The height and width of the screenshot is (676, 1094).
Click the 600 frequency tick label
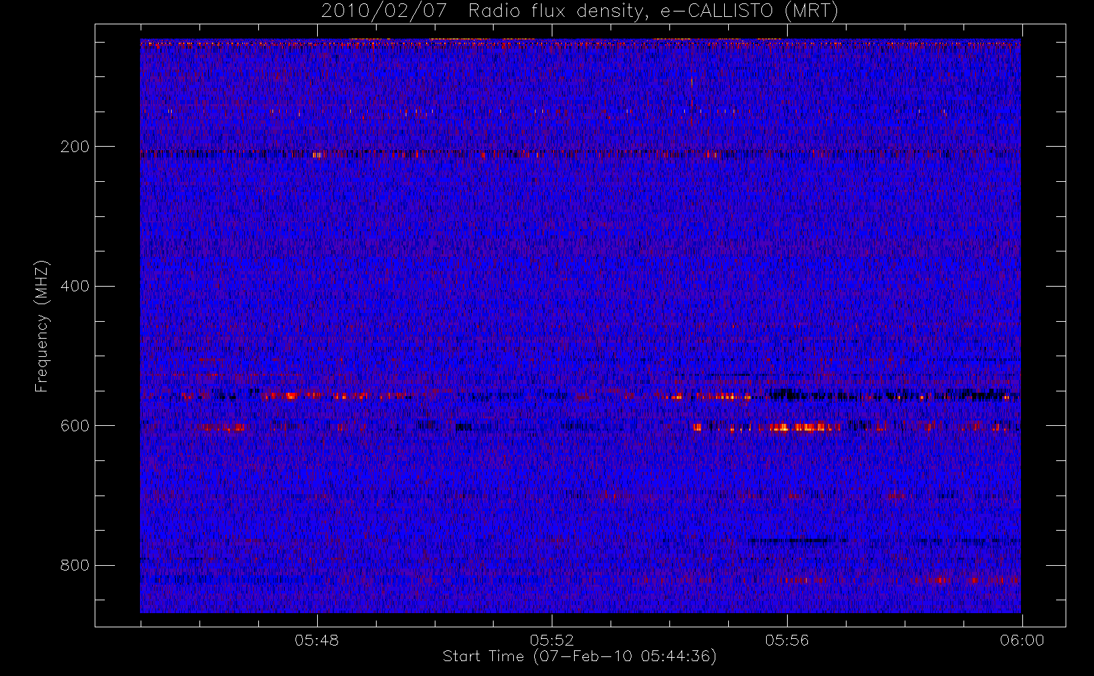[75, 426]
